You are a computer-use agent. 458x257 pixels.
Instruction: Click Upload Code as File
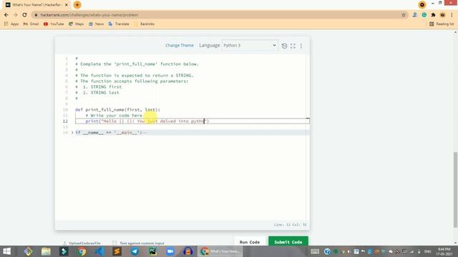pyautogui.click(x=82, y=243)
